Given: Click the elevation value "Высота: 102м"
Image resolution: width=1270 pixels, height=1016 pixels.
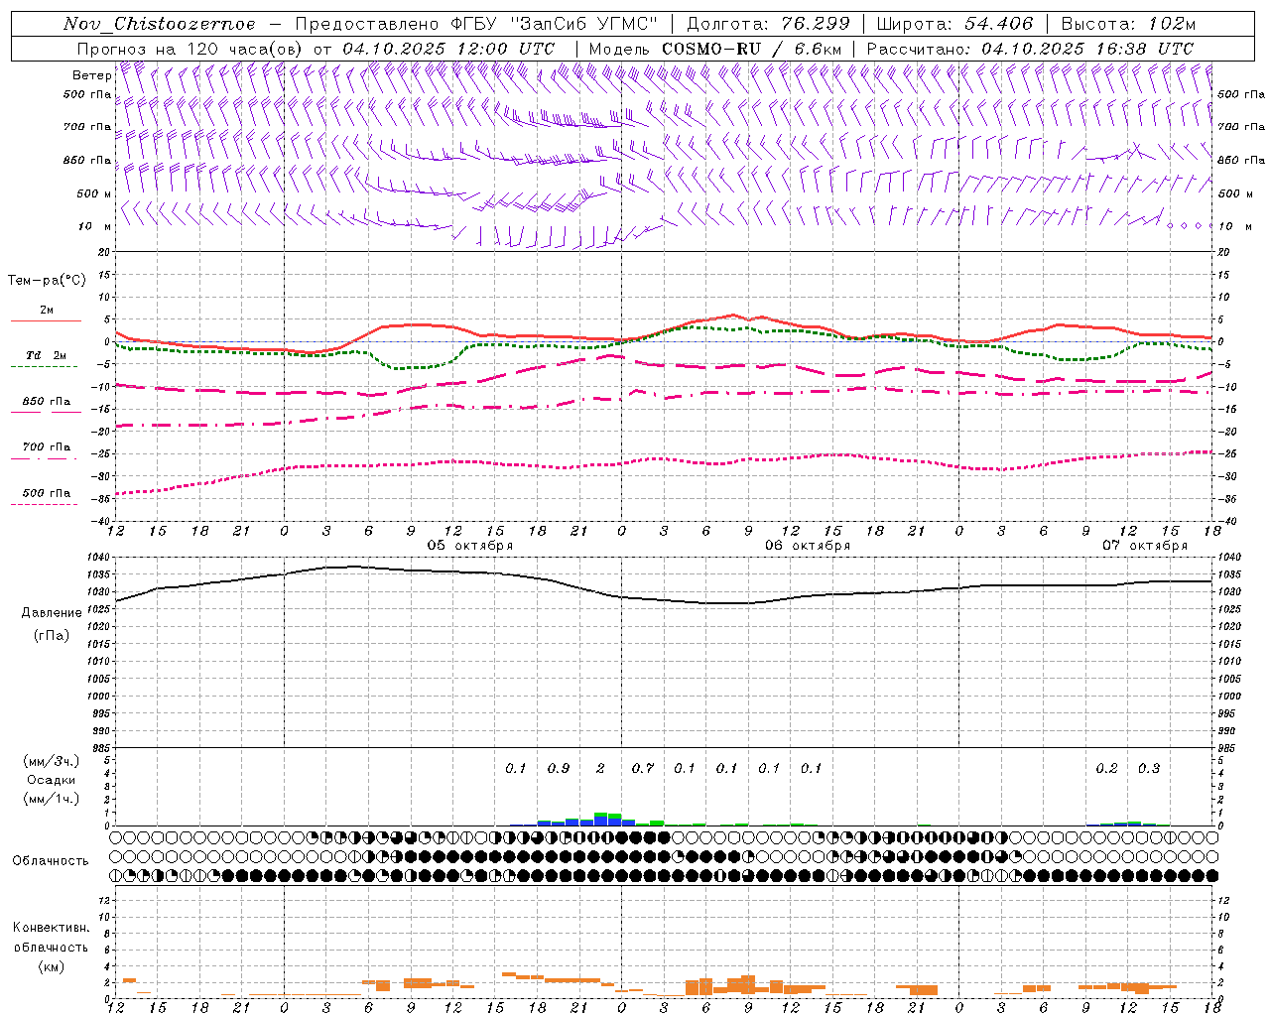Looking at the screenshot, I should pyautogui.click(x=1128, y=24).
